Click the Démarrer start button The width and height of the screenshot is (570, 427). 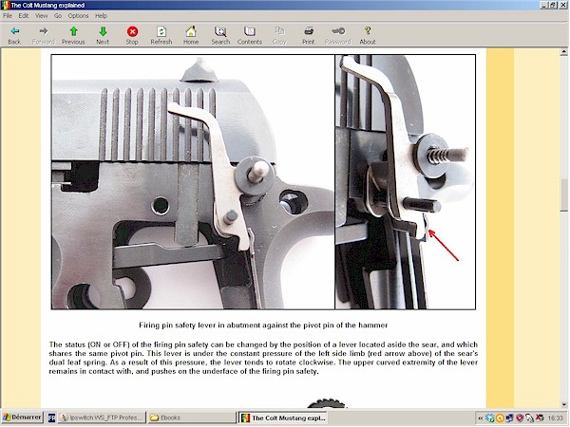23,418
